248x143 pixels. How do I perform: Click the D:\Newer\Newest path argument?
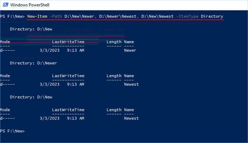tap(118, 16)
